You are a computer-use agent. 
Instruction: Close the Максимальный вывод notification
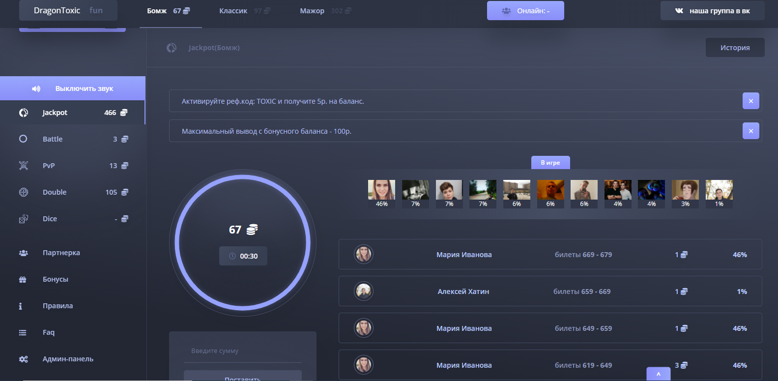point(751,131)
